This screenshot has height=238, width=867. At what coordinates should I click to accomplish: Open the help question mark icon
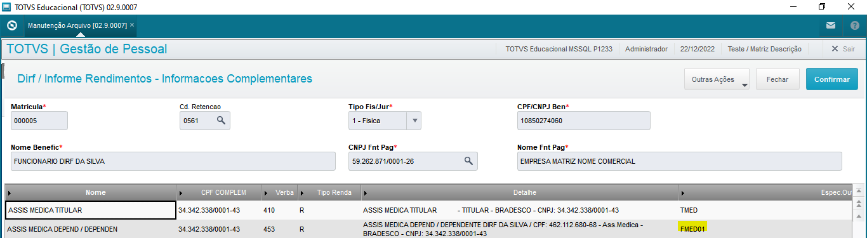(x=854, y=25)
